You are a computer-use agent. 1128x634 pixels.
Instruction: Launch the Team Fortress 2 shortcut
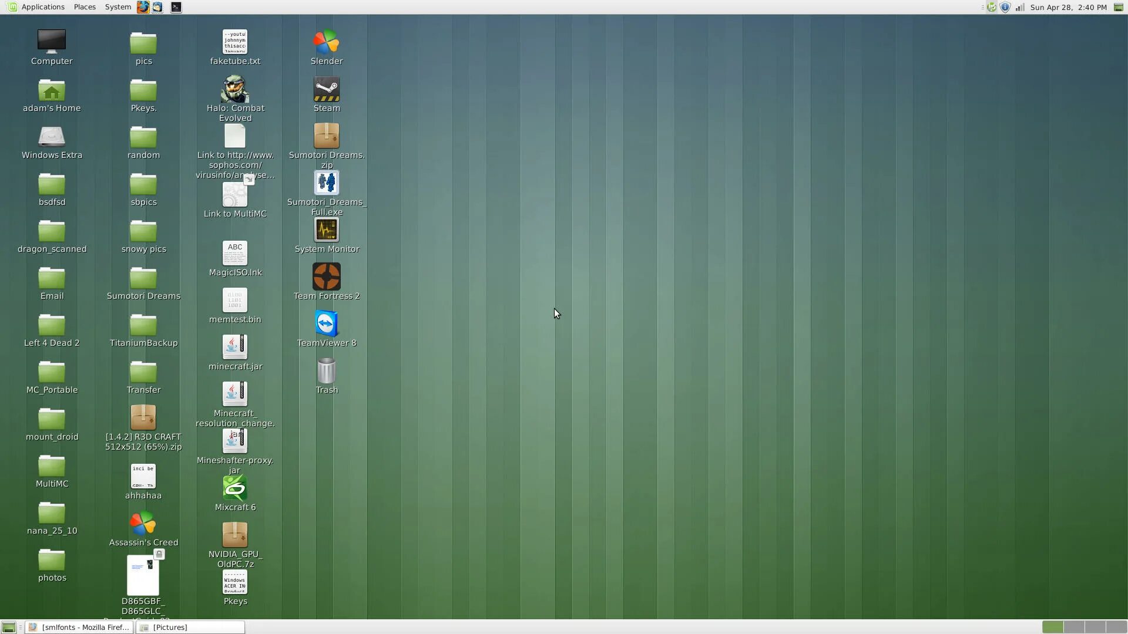(x=326, y=277)
